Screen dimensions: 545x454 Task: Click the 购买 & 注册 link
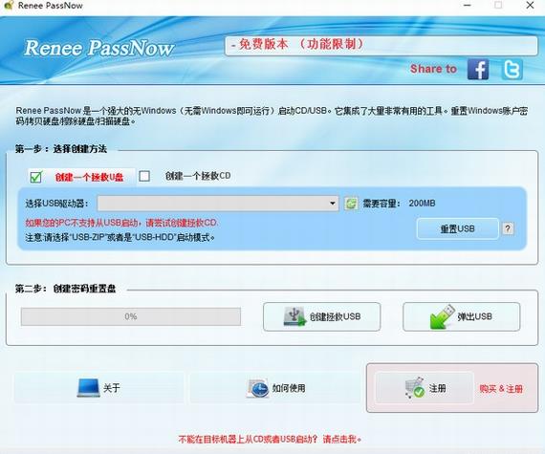[501, 389]
